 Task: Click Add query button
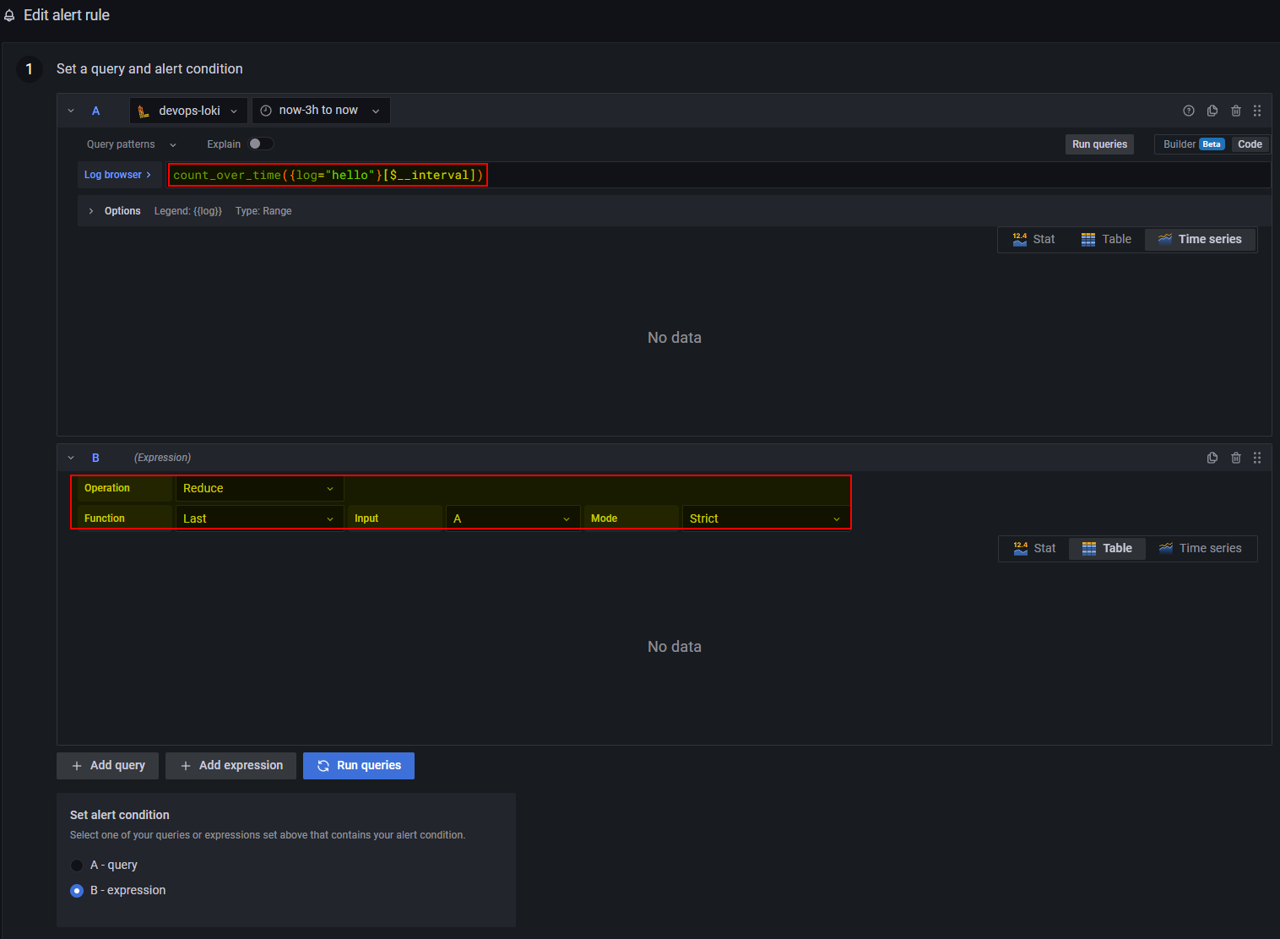pos(108,766)
